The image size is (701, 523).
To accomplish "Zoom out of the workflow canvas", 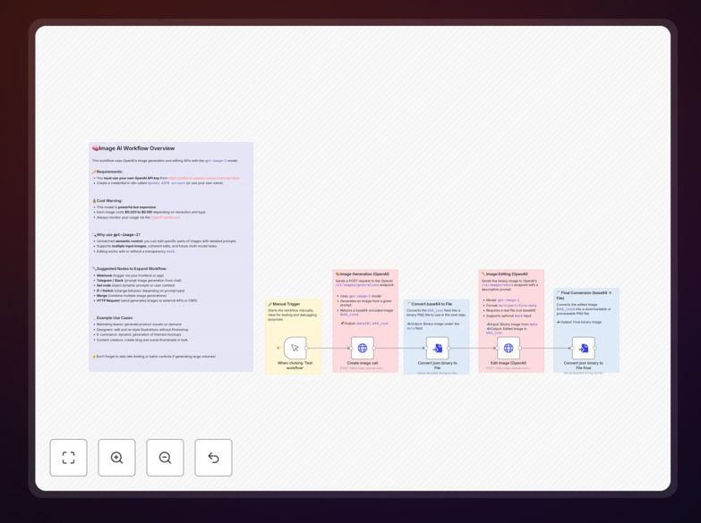I will tap(165, 458).
